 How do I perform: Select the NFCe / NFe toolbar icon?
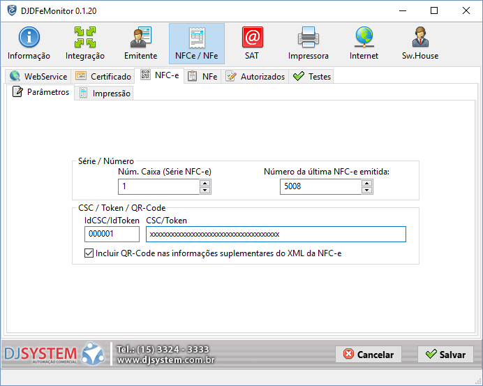point(196,43)
